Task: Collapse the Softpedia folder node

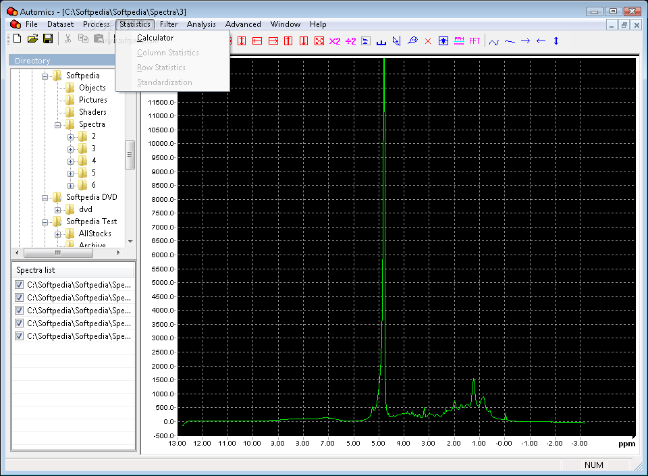Action: tap(45, 76)
